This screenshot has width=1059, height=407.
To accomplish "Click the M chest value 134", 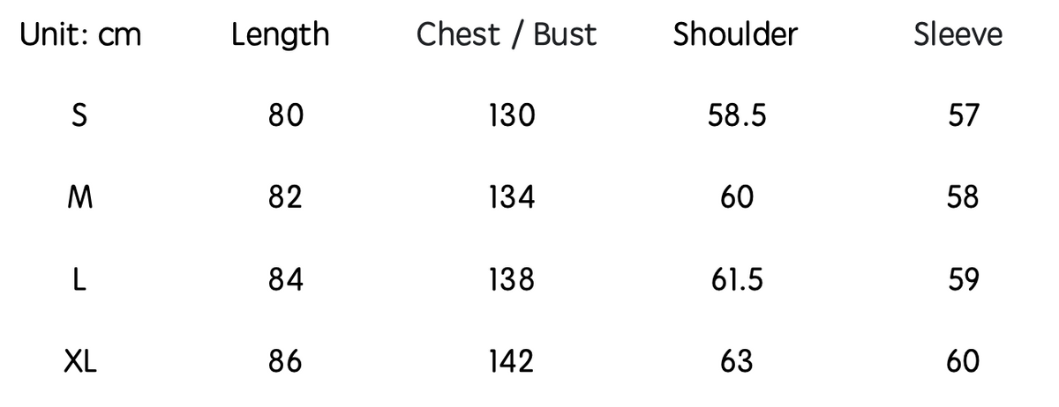I will click(512, 197).
